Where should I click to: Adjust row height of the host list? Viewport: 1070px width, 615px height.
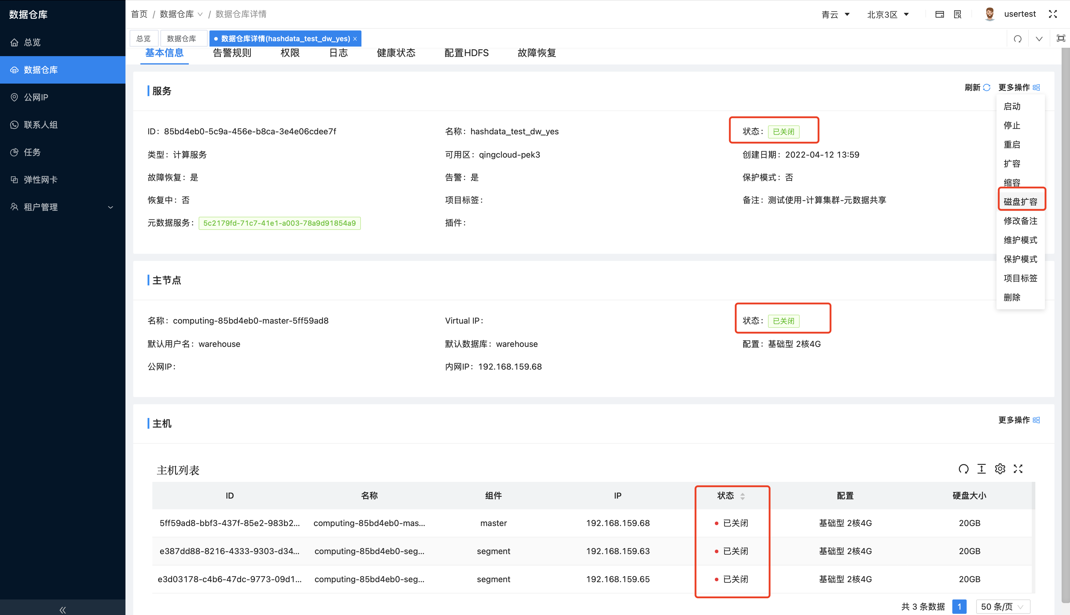pyautogui.click(x=982, y=468)
